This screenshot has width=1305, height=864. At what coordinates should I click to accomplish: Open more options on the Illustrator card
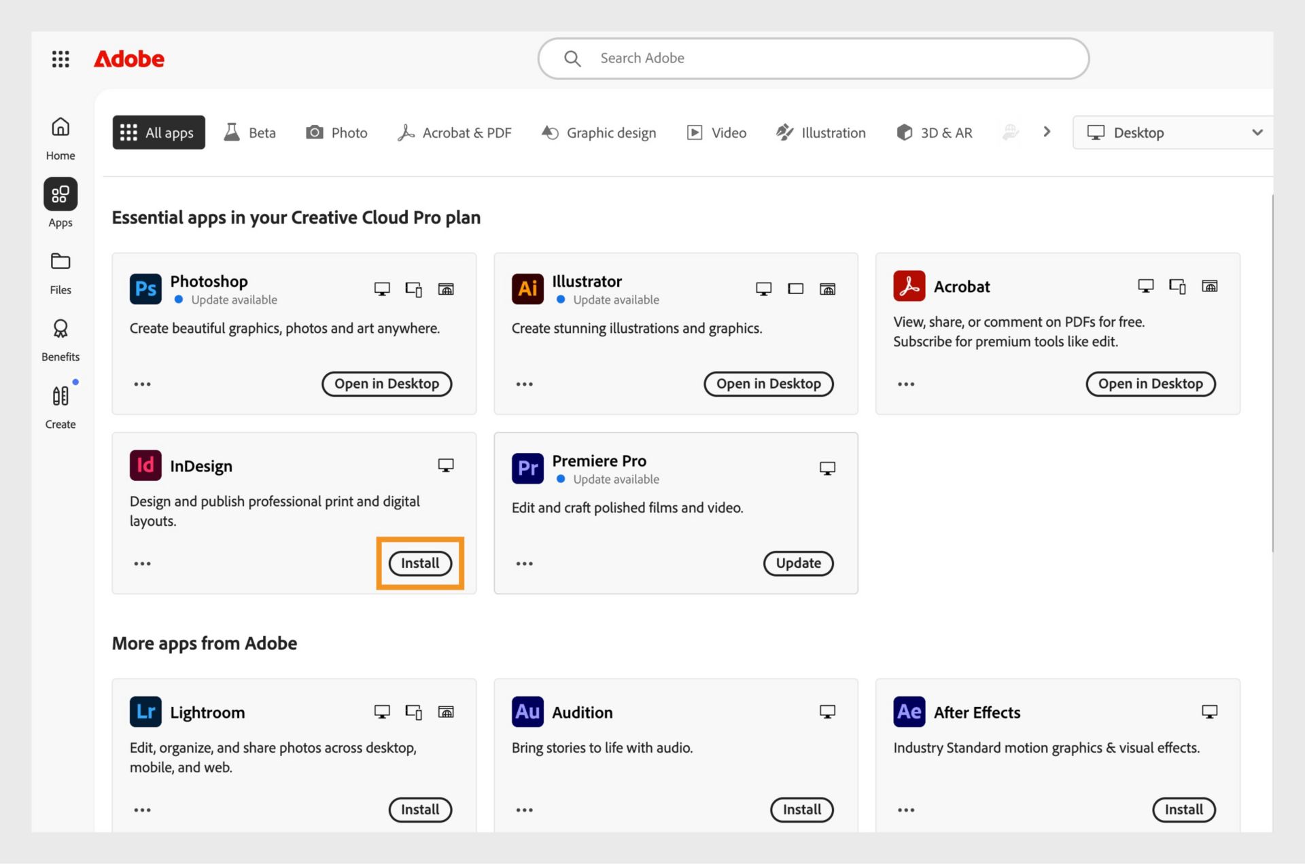coord(524,384)
